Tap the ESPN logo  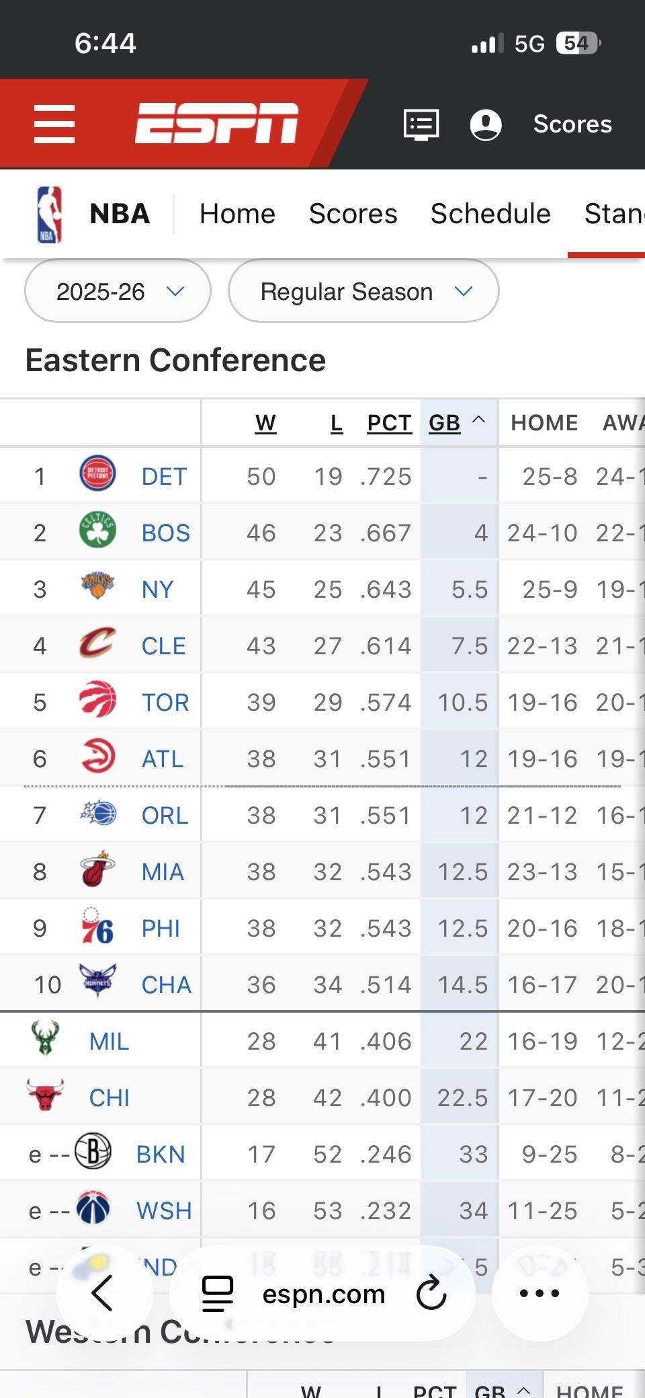[216, 124]
